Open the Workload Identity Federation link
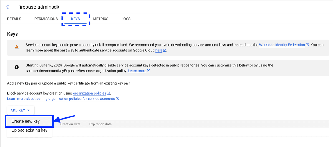 tap(282, 45)
